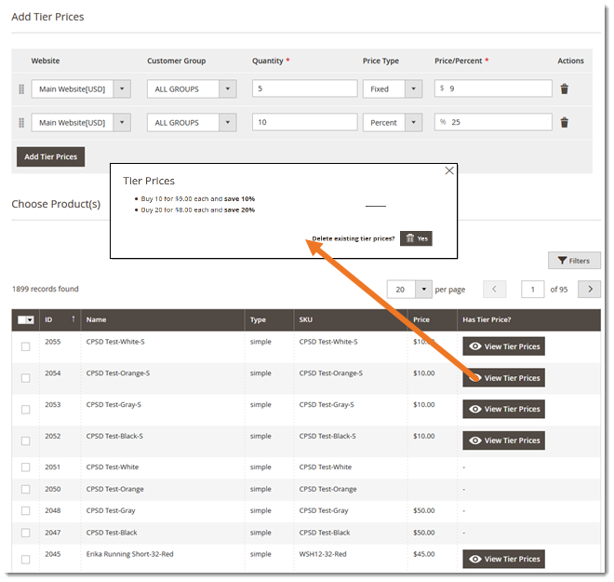This screenshot has height=582, width=614.
Task: Open Price Type dropdown showing Percent
Action: pos(414,122)
